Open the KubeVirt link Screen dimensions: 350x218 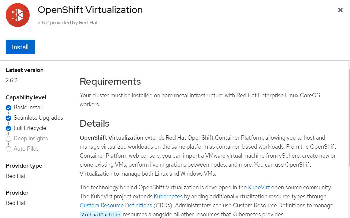point(259,187)
